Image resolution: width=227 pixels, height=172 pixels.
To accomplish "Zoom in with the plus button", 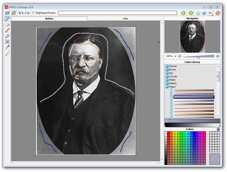I will pyautogui.click(x=218, y=56).
